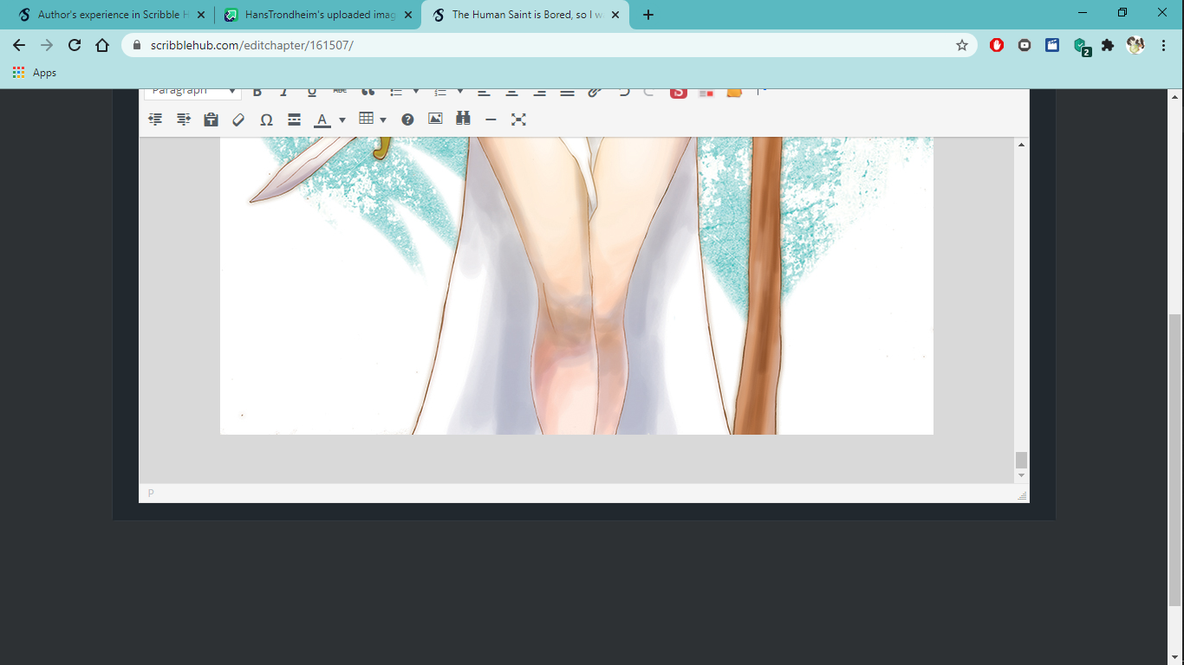Click the Apps bookmarks shortcut
This screenshot has height=665, width=1184.
pyautogui.click(x=35, y=73)
